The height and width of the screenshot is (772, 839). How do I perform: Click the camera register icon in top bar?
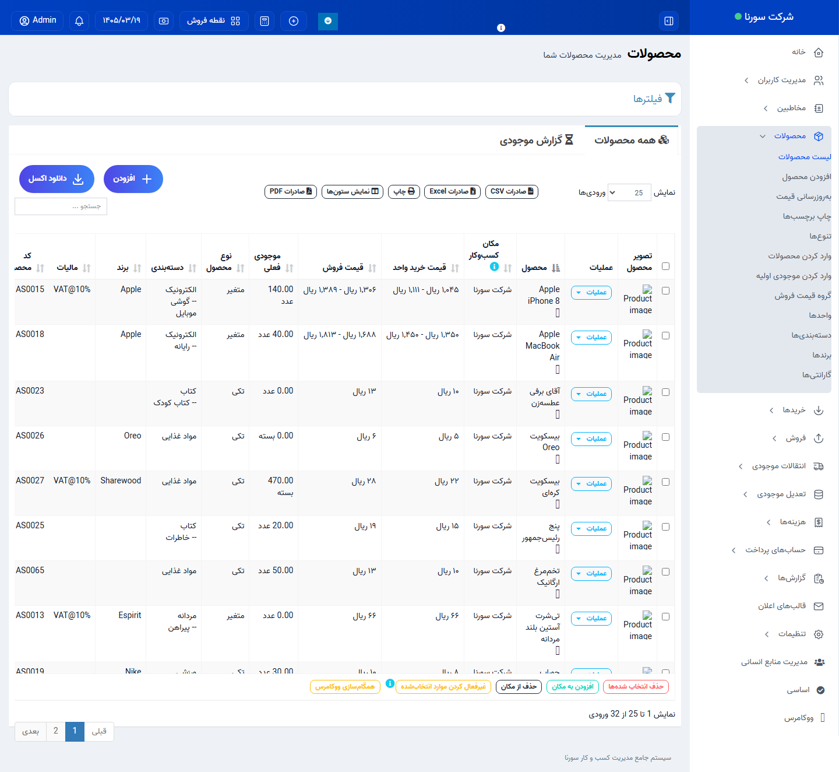pos(164,21)
